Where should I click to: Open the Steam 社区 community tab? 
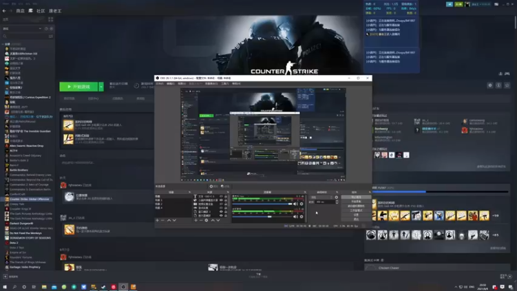(x=41, y=11)
